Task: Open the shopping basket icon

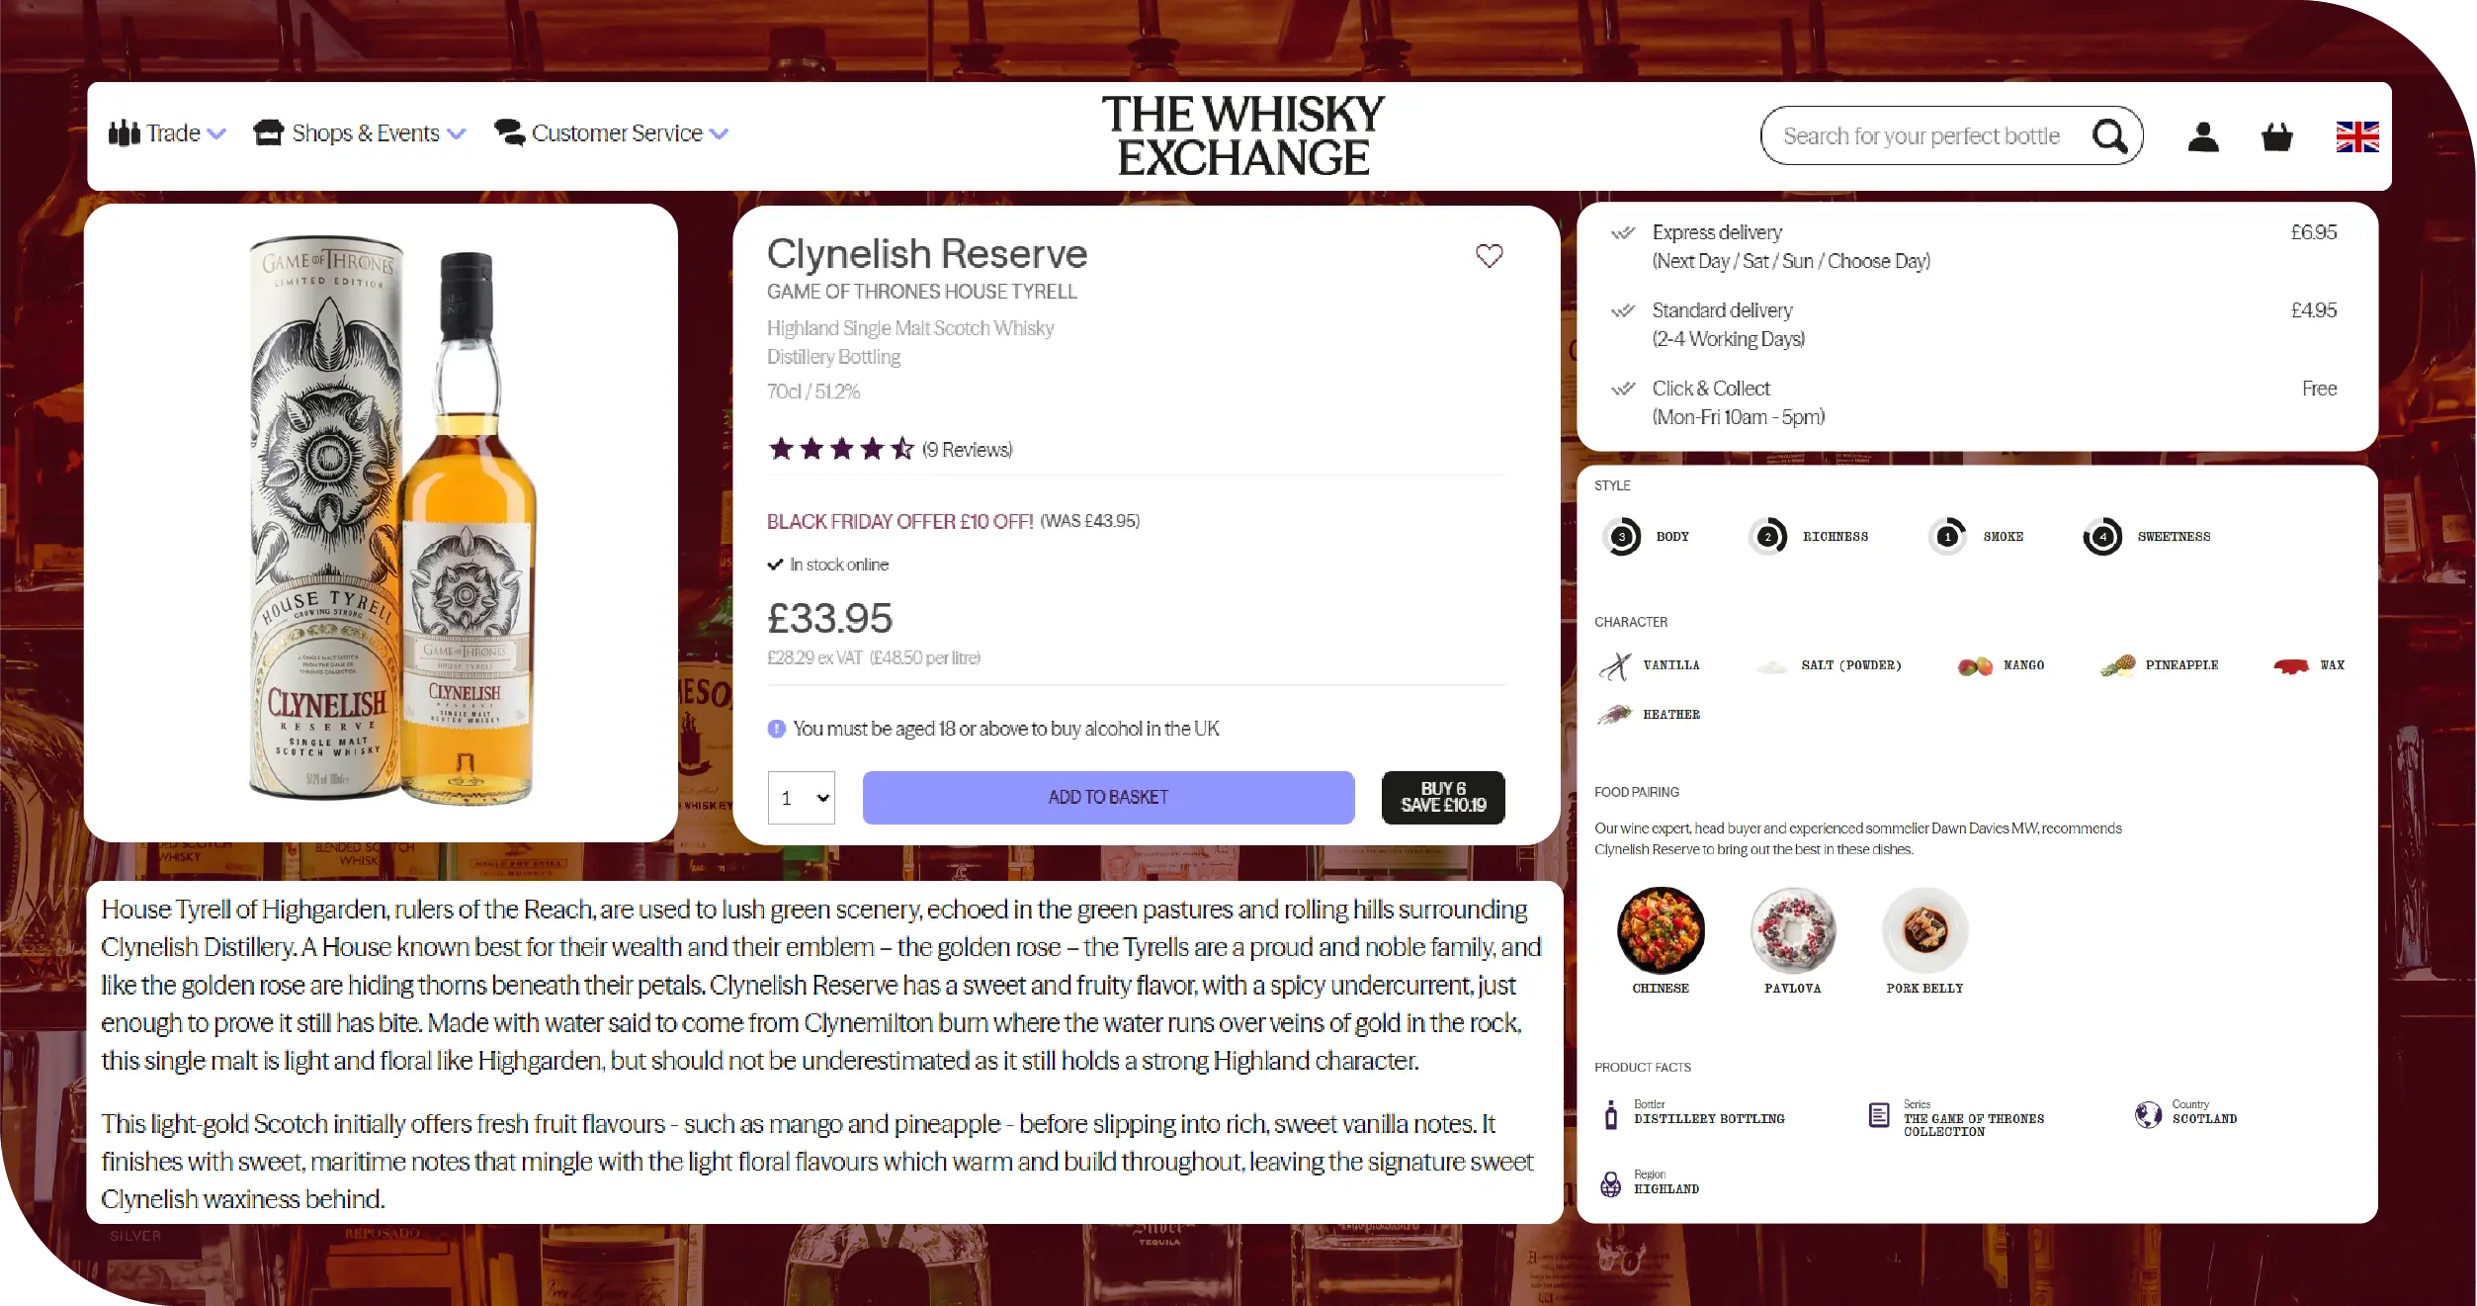Action: [2277, 135]
